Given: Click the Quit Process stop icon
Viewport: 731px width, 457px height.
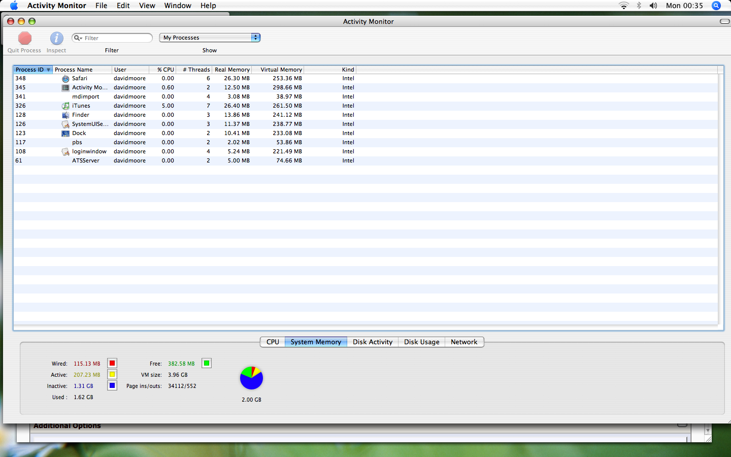Looking at the screenshot, I should point(24,38).
